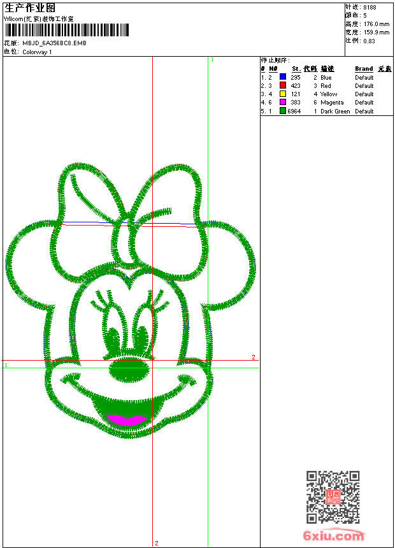Screen dimensions: 395x548
Task: Click the 'St.' column header
Action: click(x=296, y=69)
